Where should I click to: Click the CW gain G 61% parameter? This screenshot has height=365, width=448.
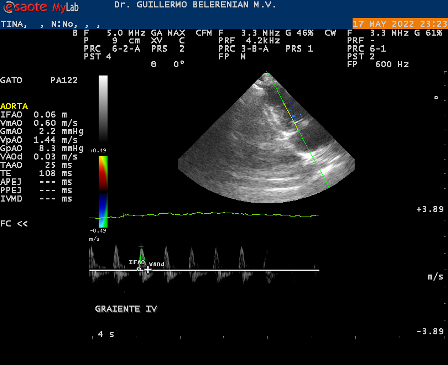coord(428,33)
